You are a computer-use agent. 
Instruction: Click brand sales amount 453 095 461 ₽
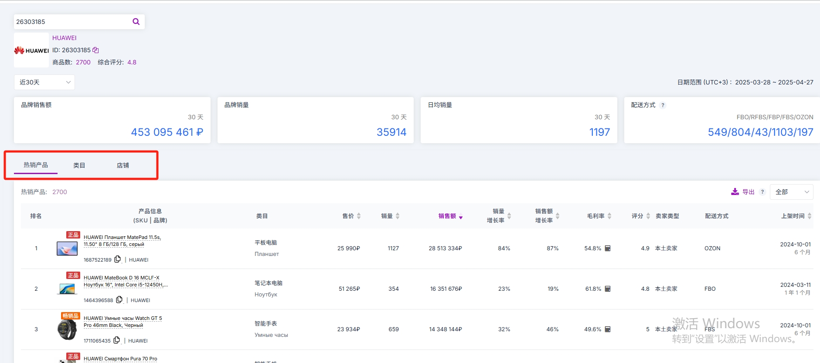coord(167,132)
